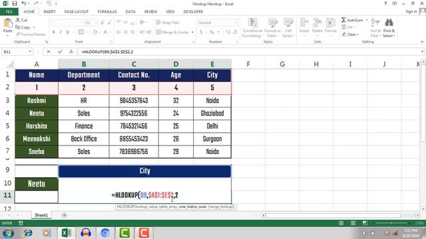Open Format as Table gallery

(272, 28)
